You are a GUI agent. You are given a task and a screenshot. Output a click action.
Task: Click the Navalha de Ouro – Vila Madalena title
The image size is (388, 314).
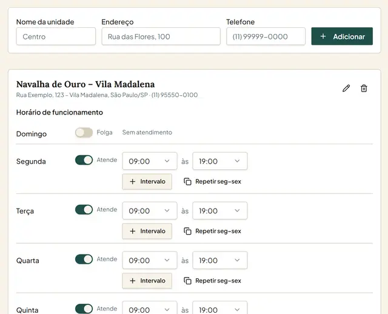coord(85,84)
